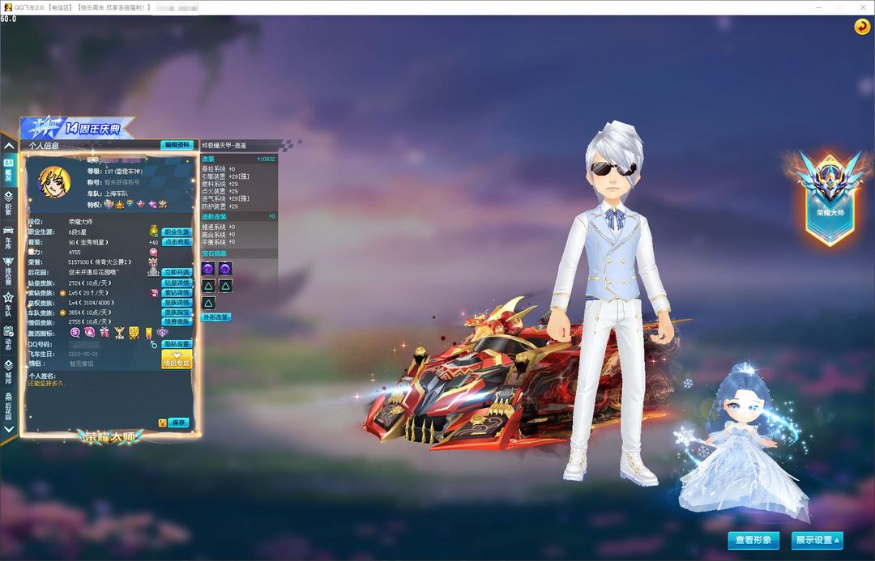Open the 动态 activity sidebar icon
This screenshot has width=875, height=561.
coord(9,335)
